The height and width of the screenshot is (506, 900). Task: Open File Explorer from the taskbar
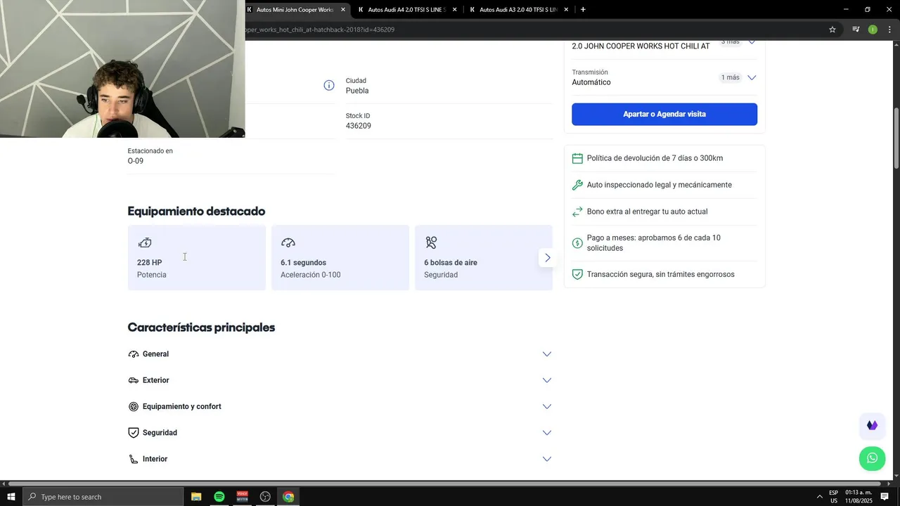(196, 497)
